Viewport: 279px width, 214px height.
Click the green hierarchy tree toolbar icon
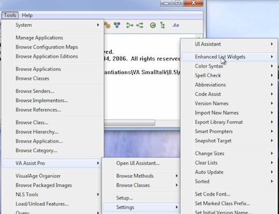[x=162, y=25]
